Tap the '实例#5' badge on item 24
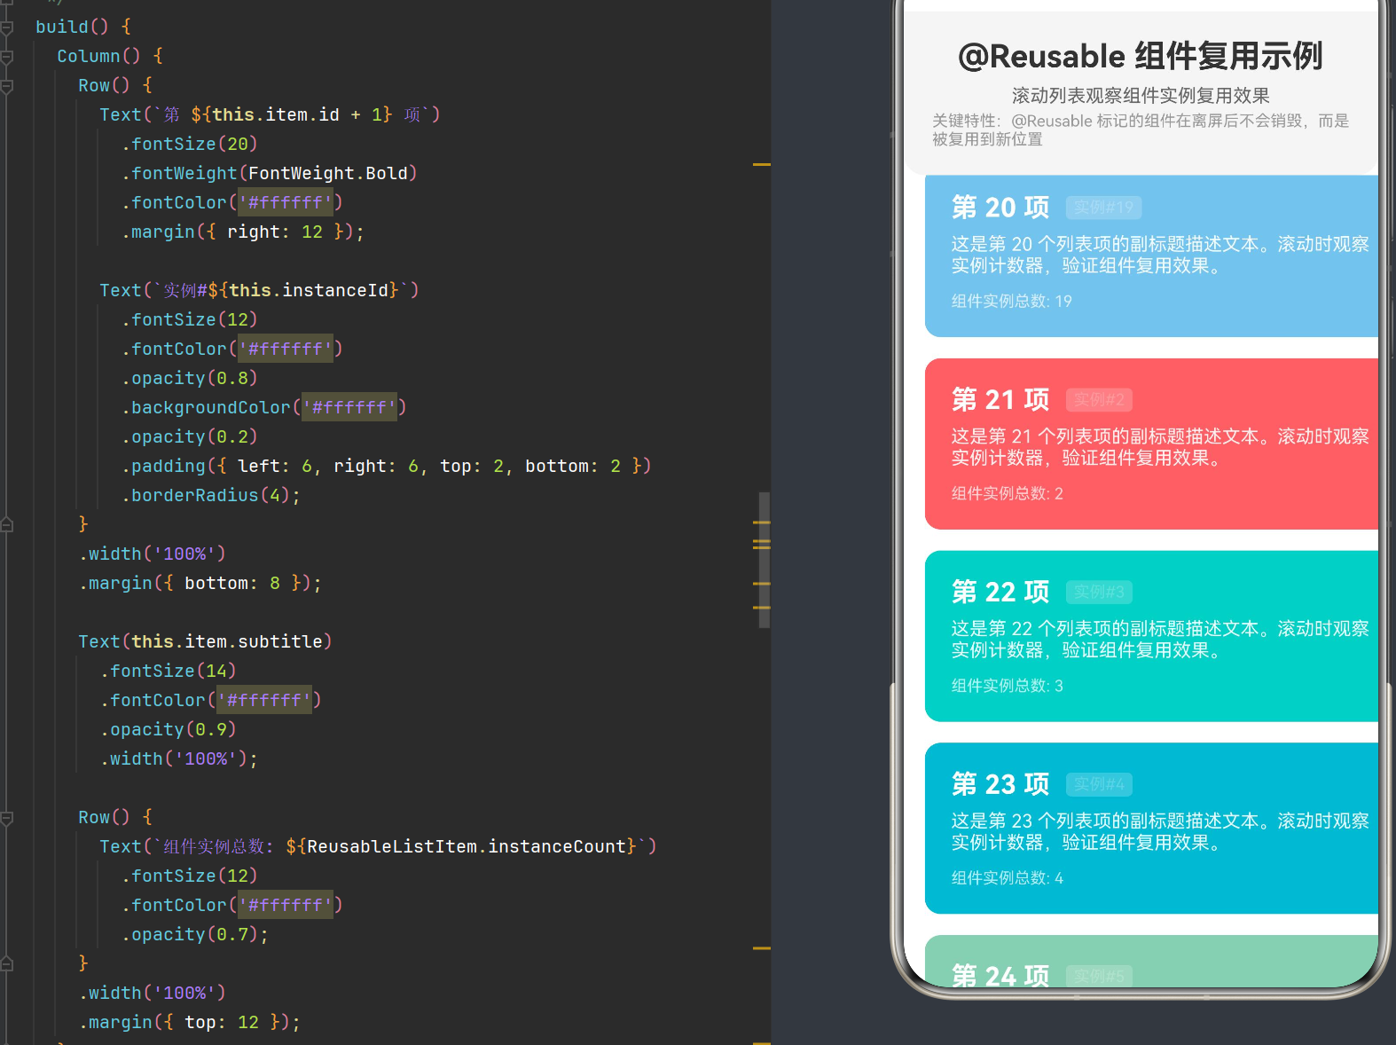The height and width of the screenshot is (1045, 1396). coord(1099,976)
